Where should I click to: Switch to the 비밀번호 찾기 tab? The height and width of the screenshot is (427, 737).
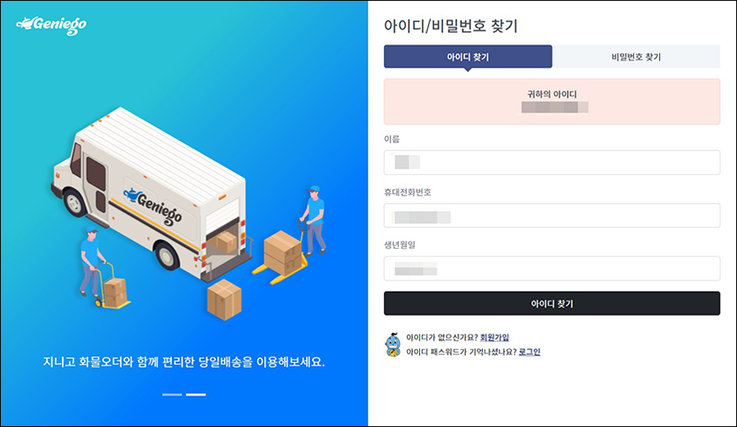(x=636, y=56)
